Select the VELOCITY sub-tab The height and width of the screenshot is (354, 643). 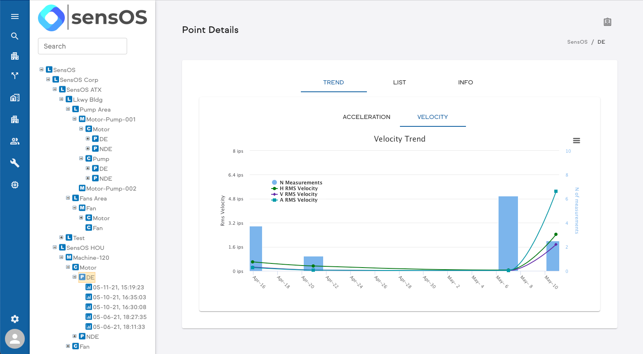click(433, 117)
